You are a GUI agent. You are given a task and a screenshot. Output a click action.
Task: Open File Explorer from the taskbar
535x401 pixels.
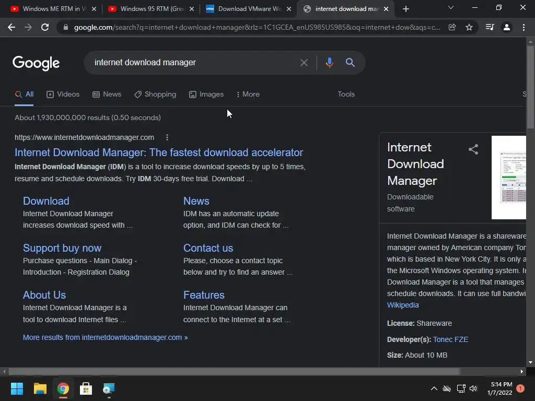click(40, 388)
